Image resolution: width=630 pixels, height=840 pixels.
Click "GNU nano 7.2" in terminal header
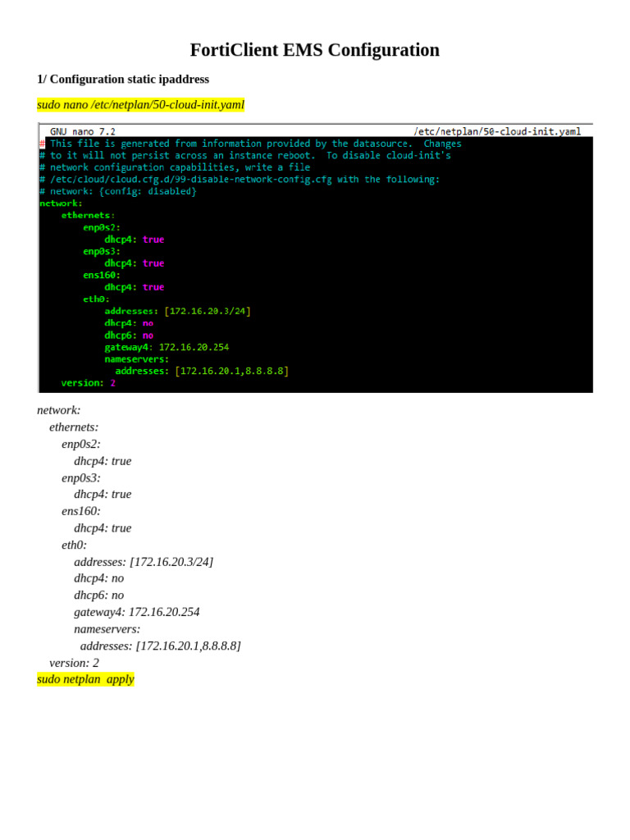pos(83,132)
